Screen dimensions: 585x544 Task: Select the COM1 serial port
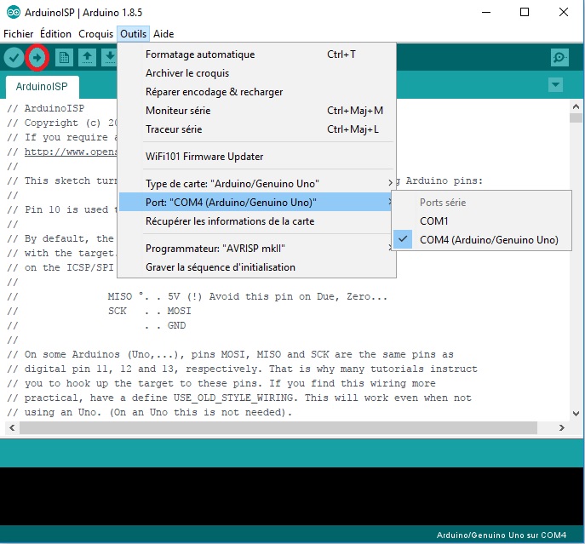[482, 220]
